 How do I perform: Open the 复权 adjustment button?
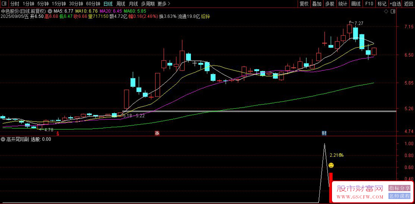[x=304, y=4]
